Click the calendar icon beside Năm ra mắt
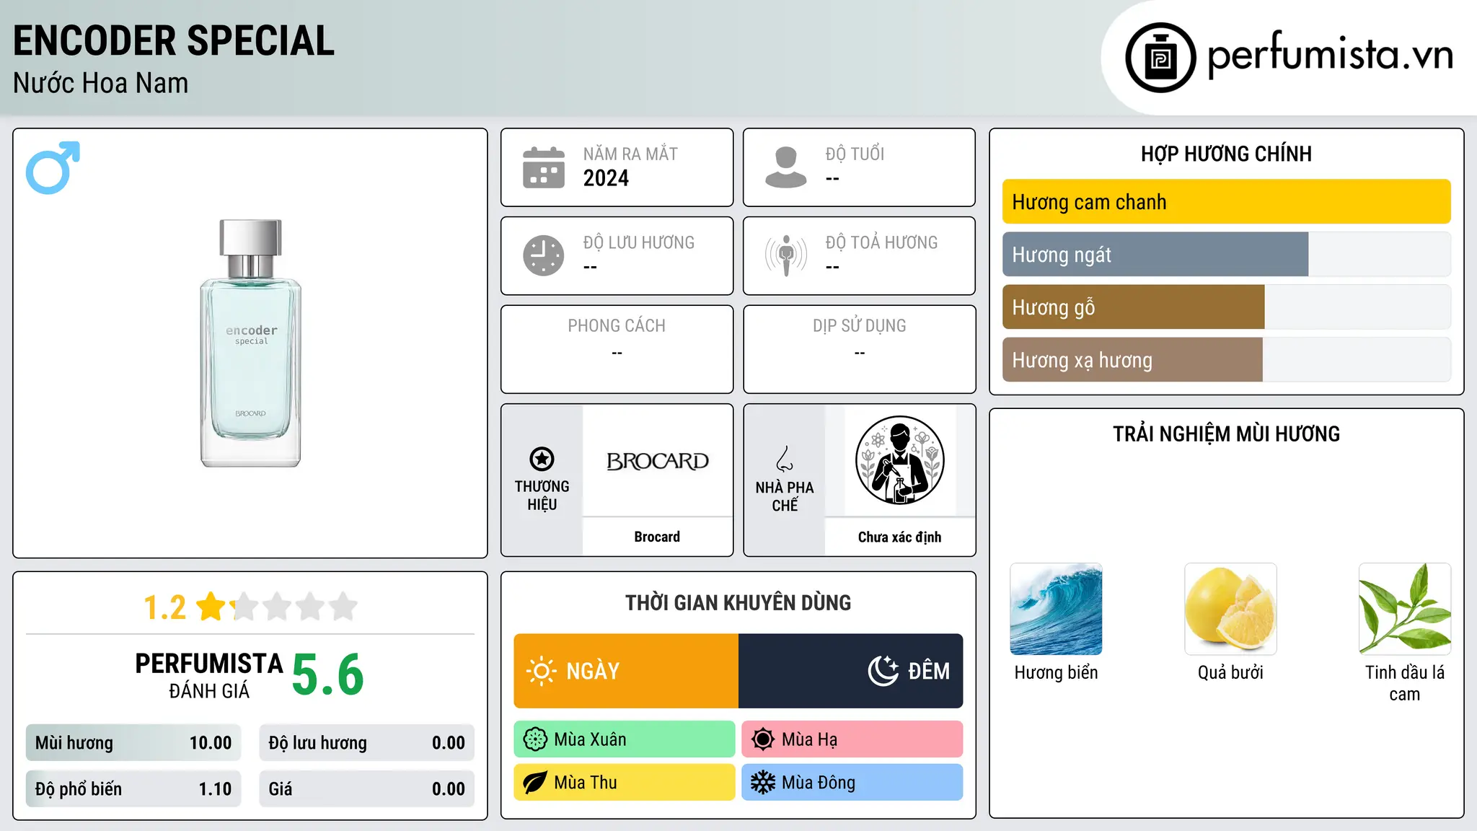This screenshot has width=1477, height=831. [544, 167]
